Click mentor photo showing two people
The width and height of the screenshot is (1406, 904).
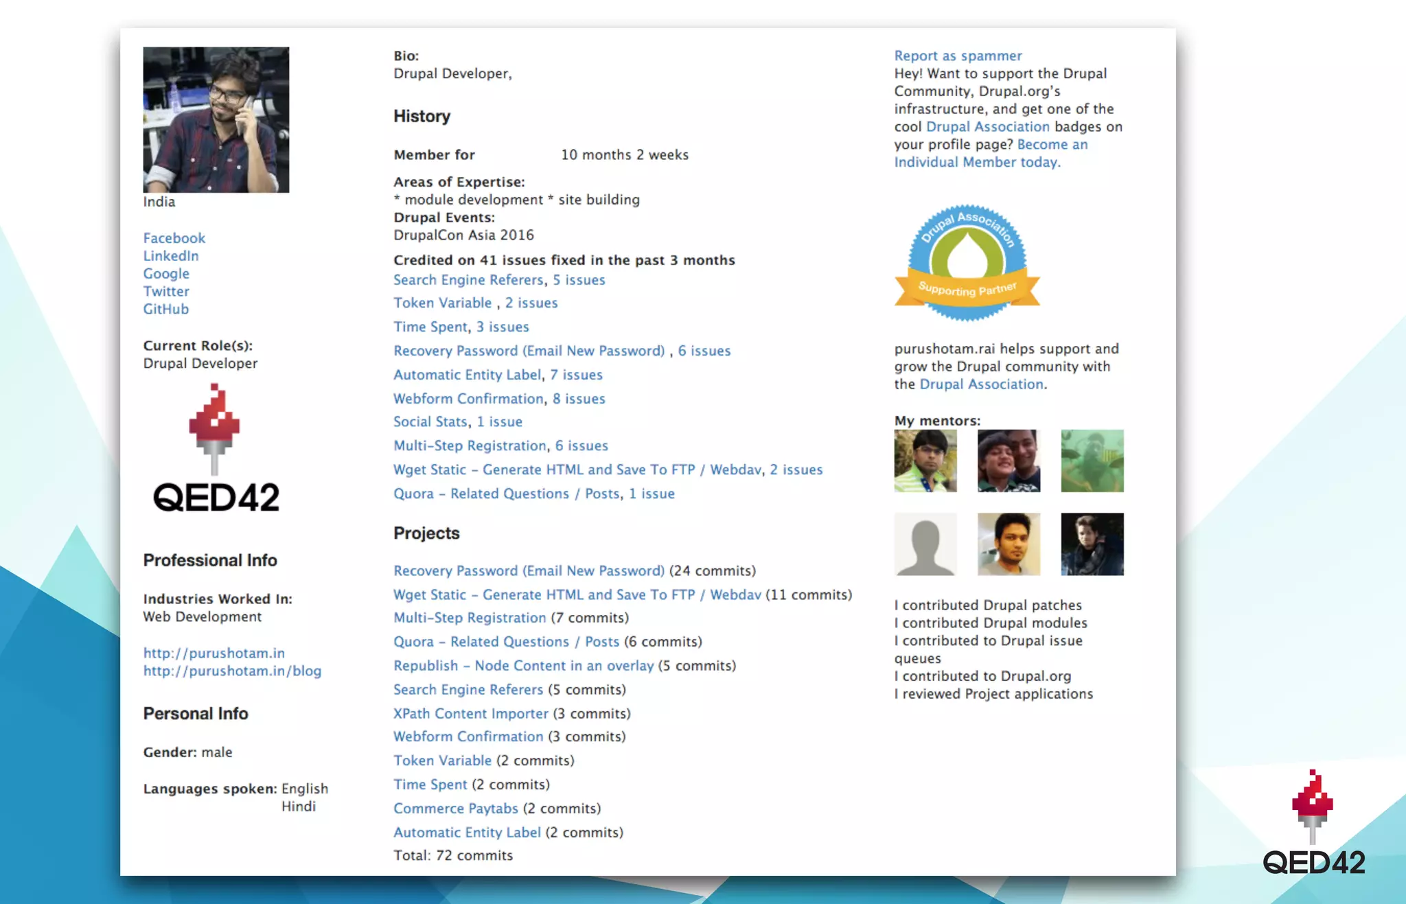(x=1008, y=461)
